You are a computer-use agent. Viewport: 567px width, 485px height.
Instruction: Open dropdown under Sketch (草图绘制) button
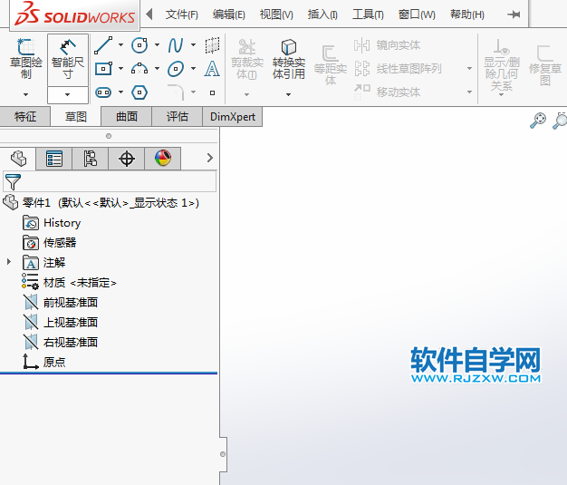[25, 95]
